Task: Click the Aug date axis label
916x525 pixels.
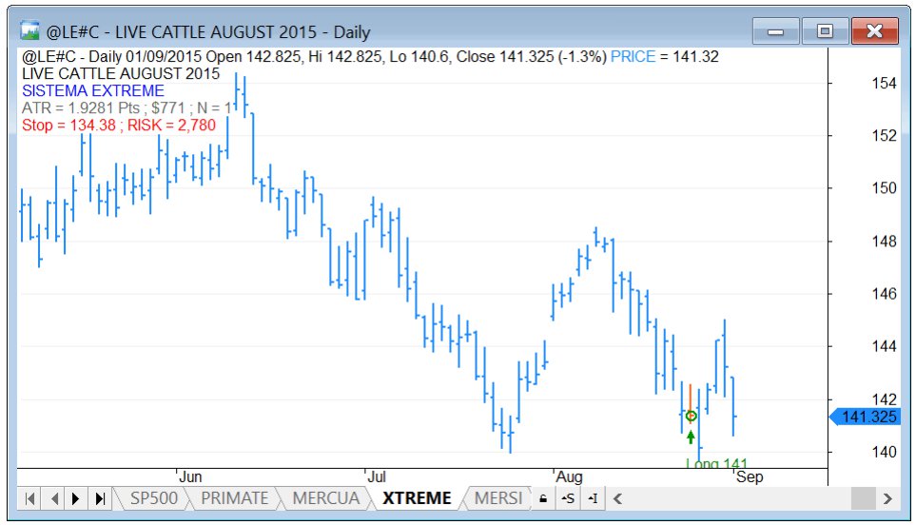Action: pyautogui.click(x=569, y=476)
